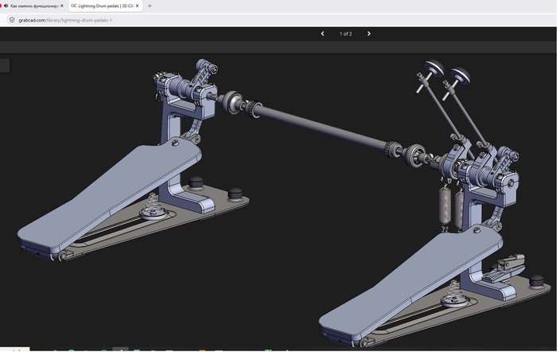This screenshot has width=557, height=352.
Task: Switch to the 'Как именно функциониру' tab
Action: tap(33, 6)
